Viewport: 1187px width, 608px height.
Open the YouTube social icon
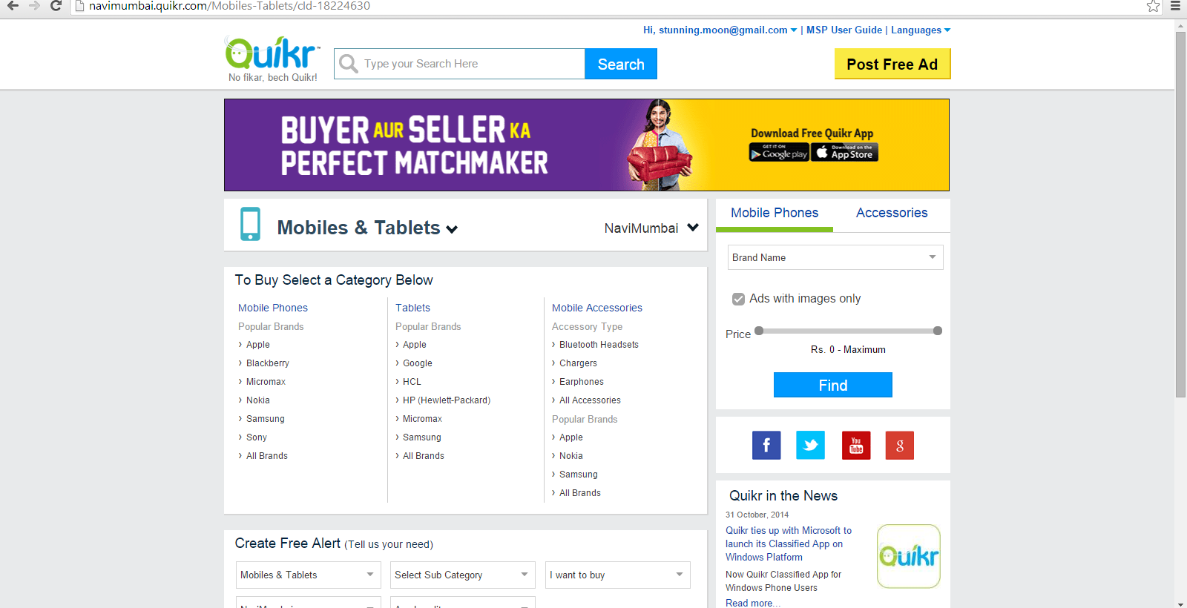point(856,446)
